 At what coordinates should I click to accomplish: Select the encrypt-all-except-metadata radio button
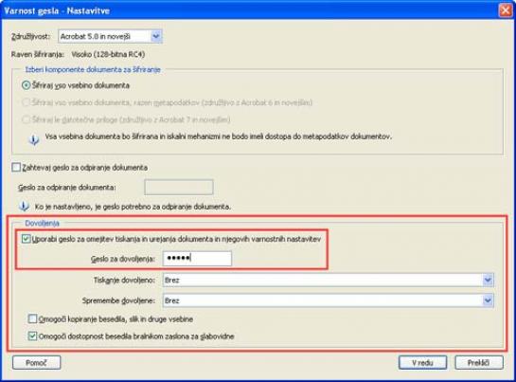26,102
